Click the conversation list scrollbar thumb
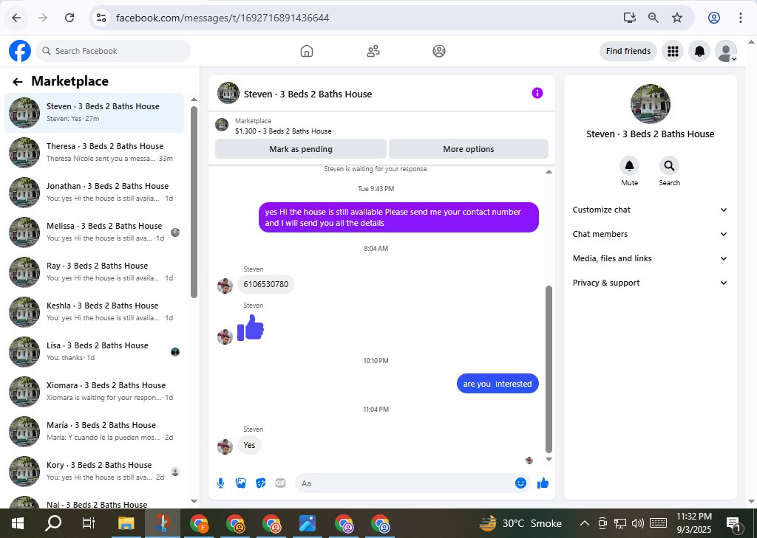The height and width of the screenshot is (538, 757). point(194,202)
